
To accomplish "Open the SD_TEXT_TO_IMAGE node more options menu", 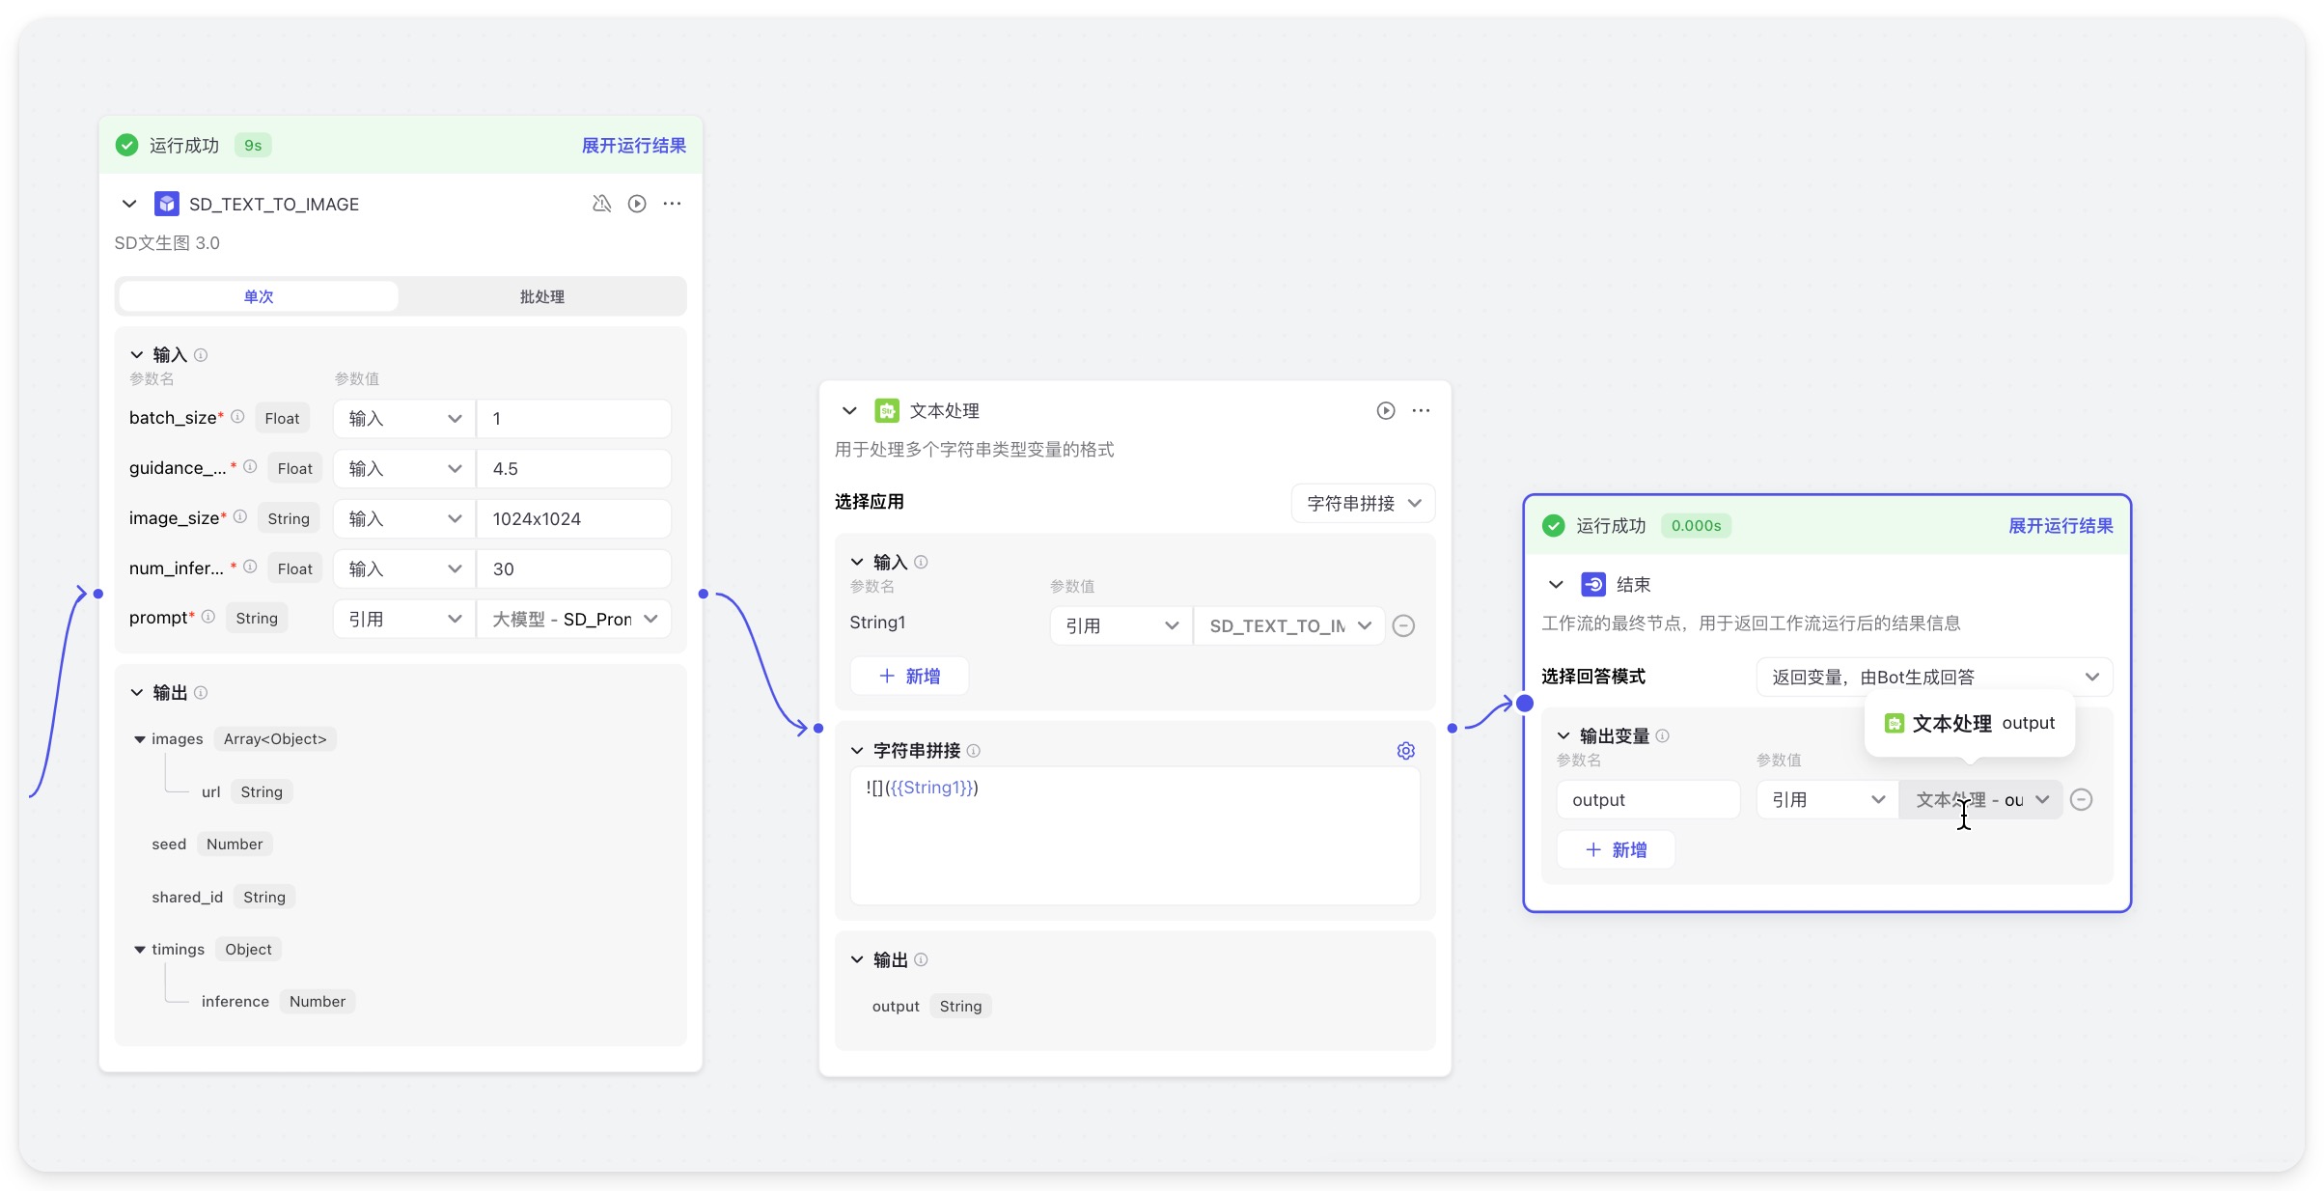I will tap(673, 204).
